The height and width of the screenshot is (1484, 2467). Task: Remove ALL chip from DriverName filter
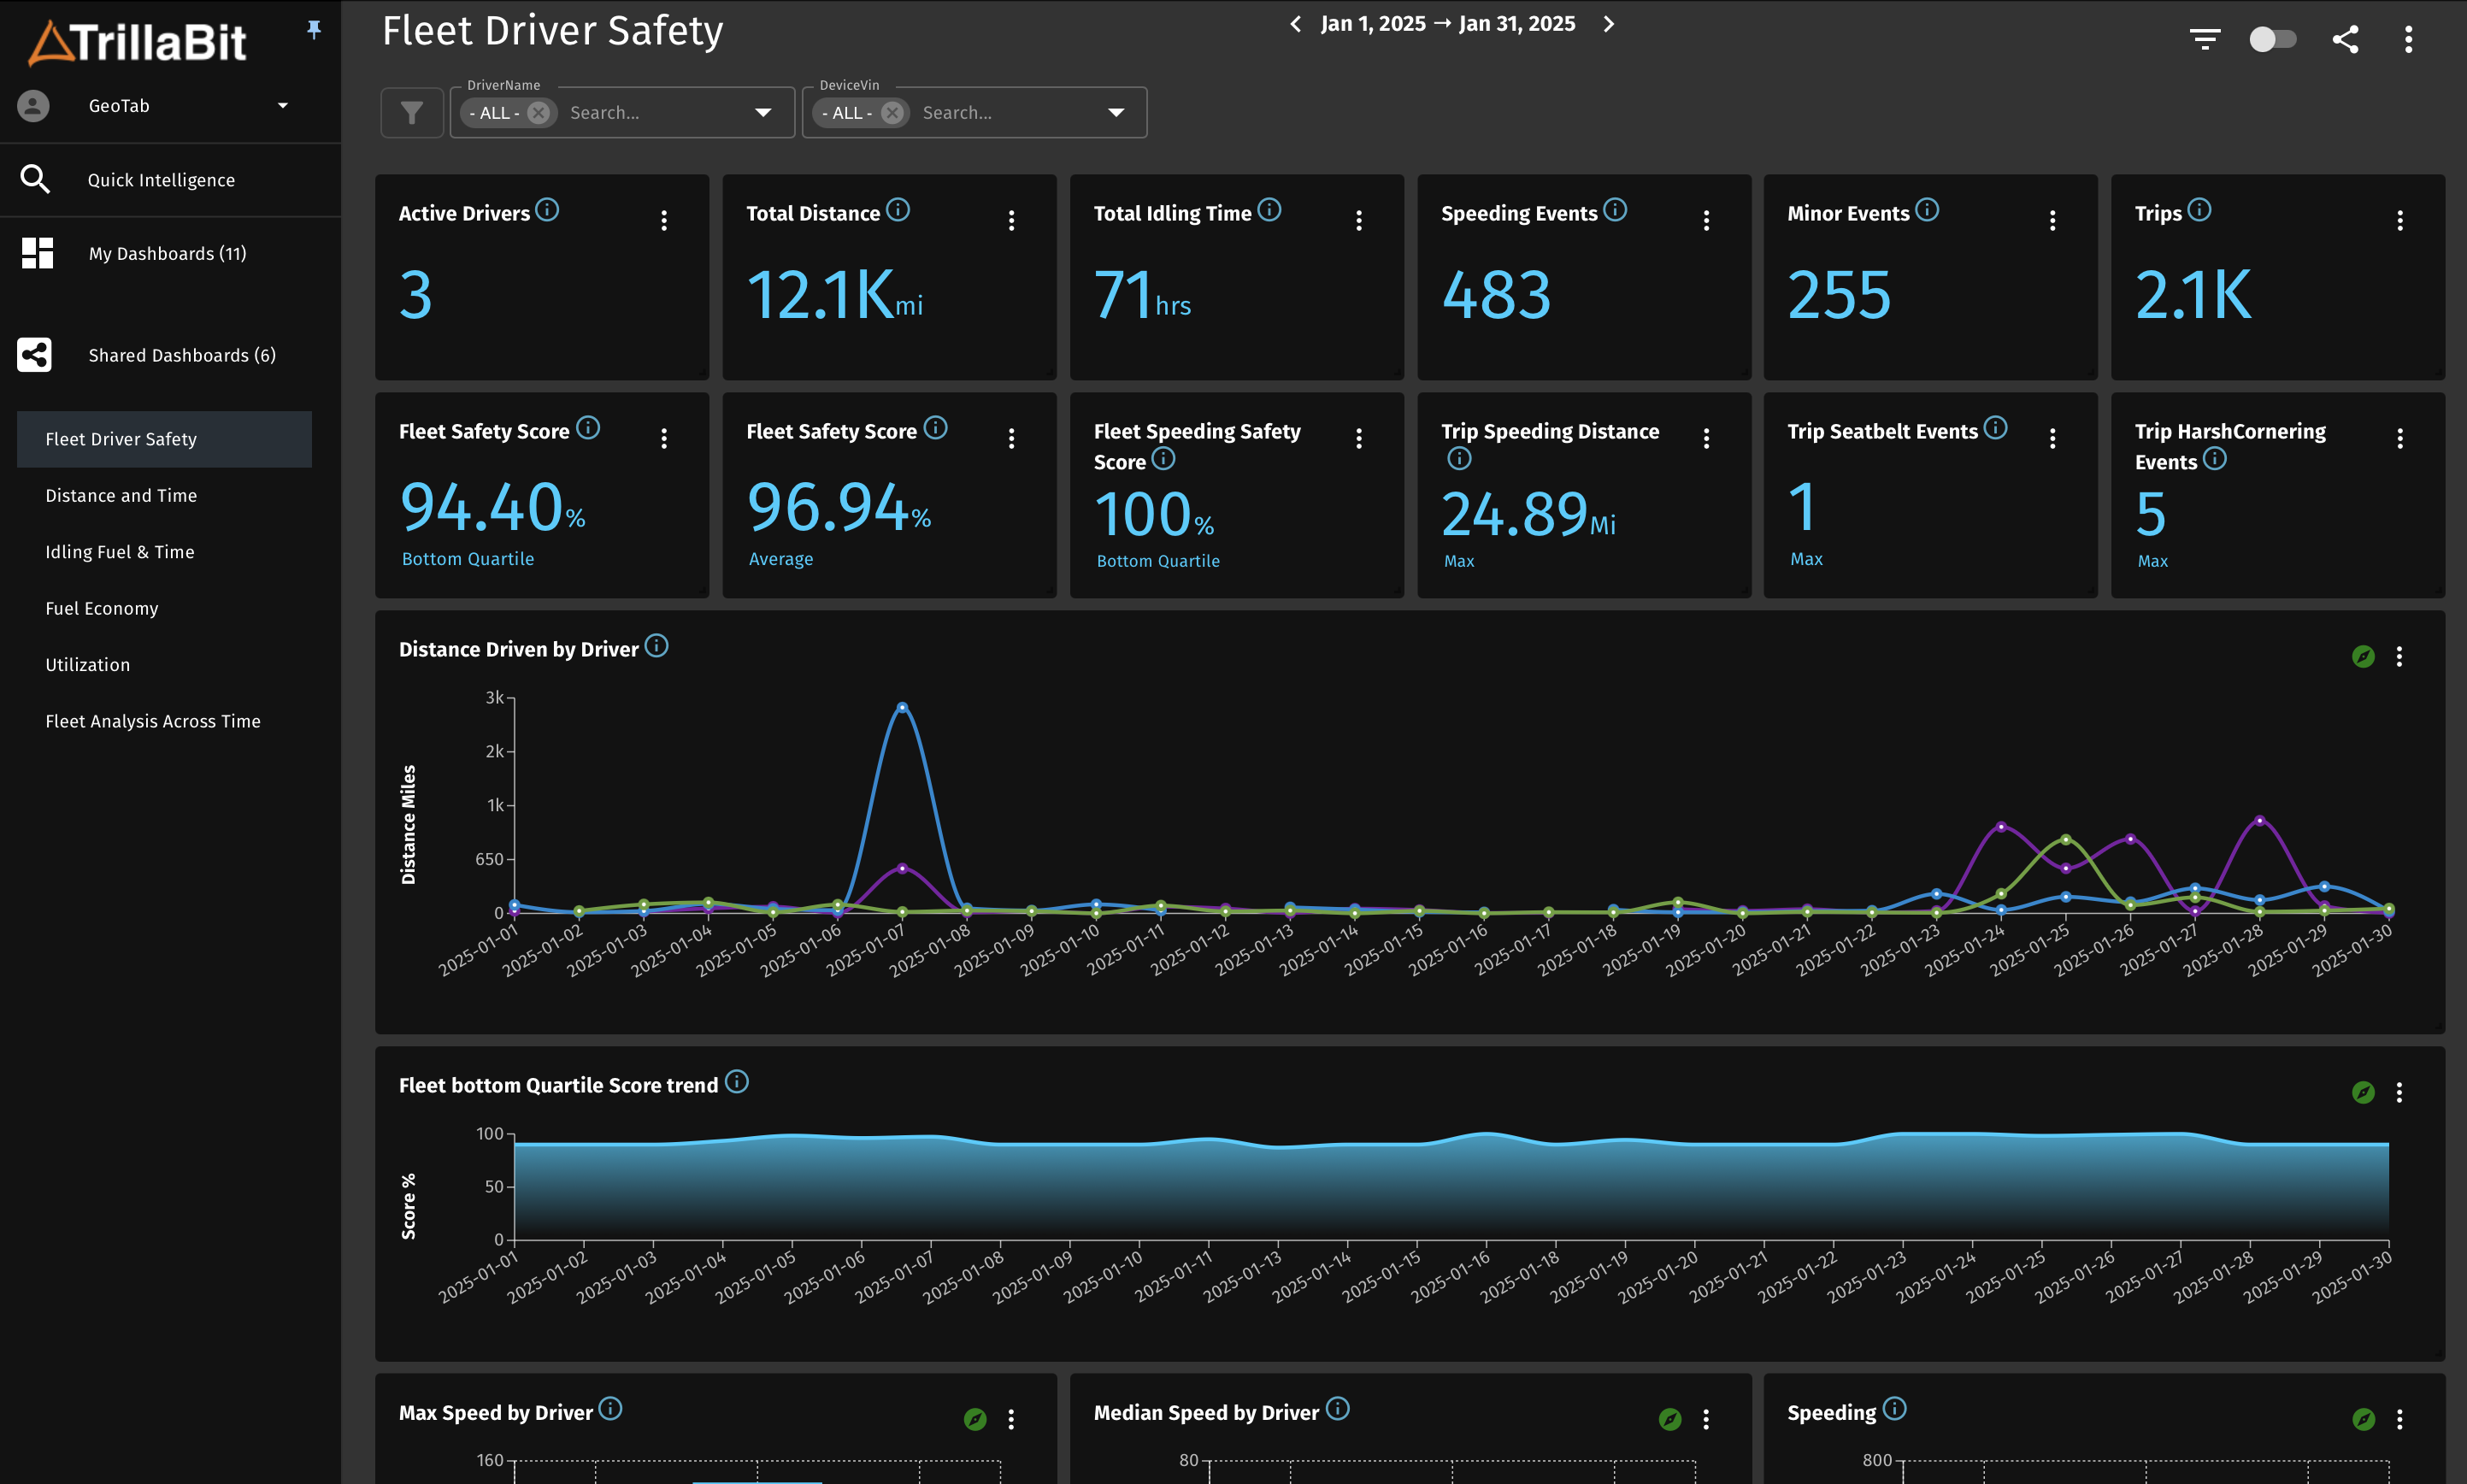click(538, 113)
